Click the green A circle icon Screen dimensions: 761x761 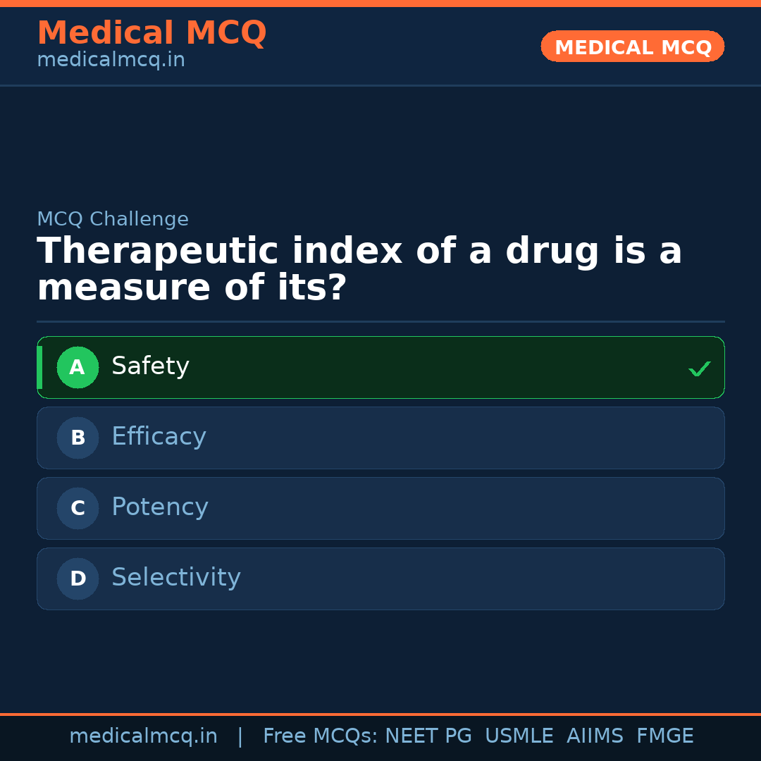[x=78, y=367]
